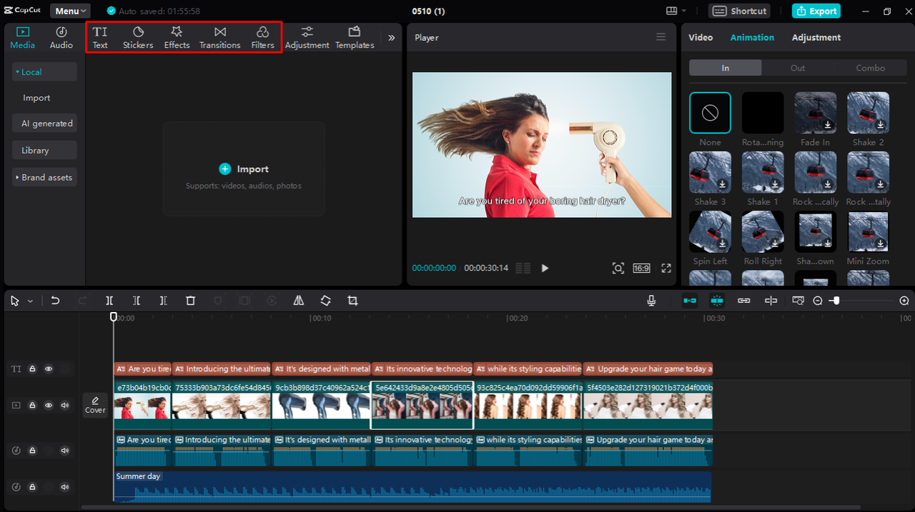Viewport: 915px width, 512px height.
Task: Toggle auto snapping in timeline toolbar
Action: coord(717,301)
